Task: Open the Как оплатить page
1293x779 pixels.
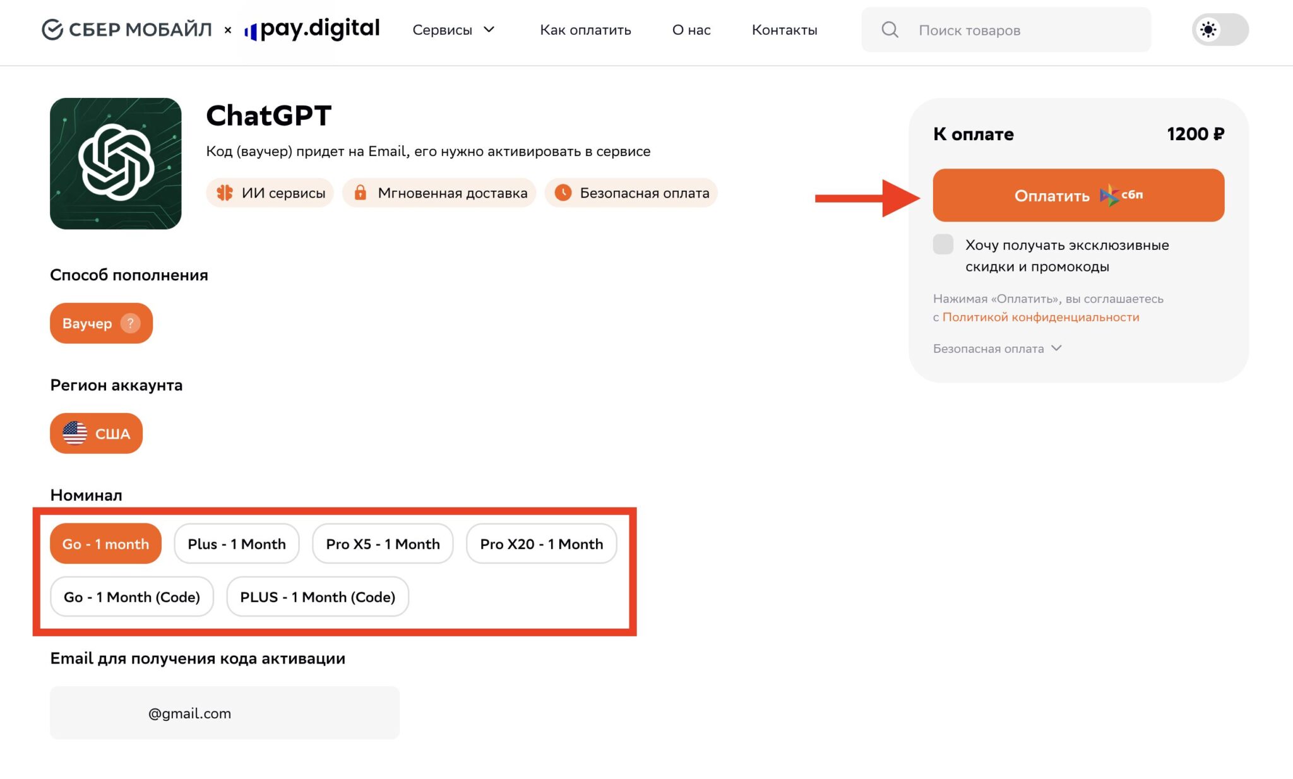Action: [x=585, y=30]
